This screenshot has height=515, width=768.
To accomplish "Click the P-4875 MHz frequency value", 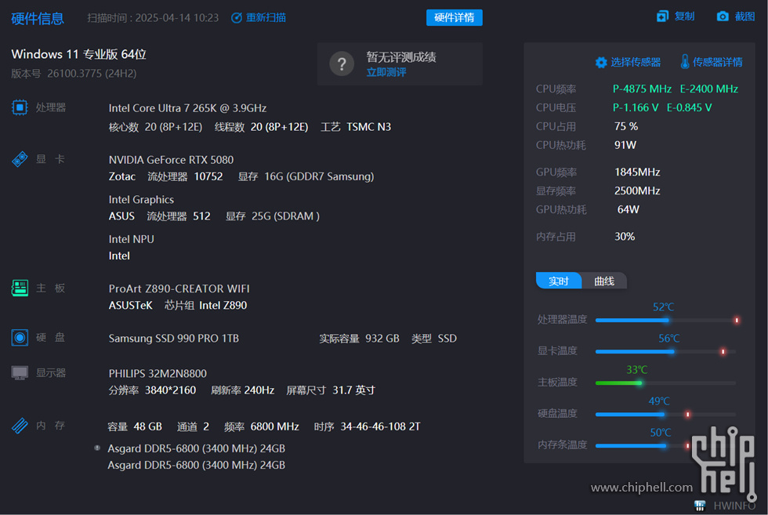I will 642,89.
